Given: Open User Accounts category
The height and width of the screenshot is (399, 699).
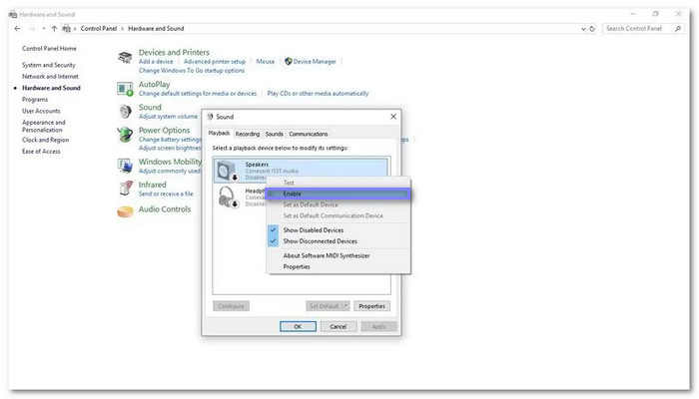Looking at the screenshot, I should [41, 111].
